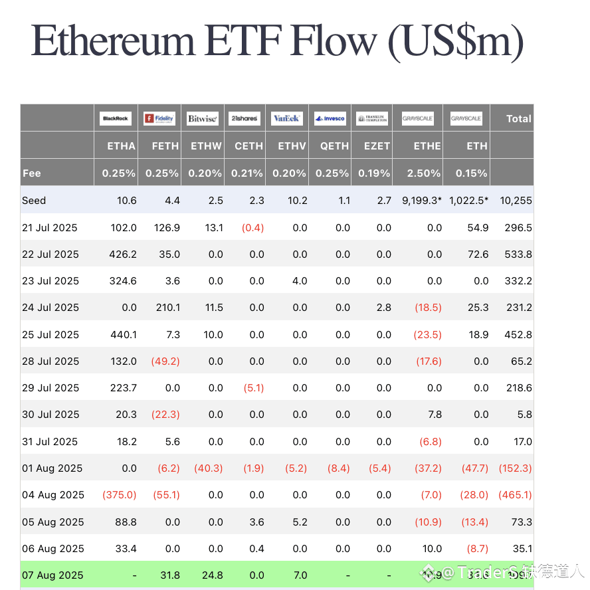Click the Franklin Templeton logo above EZET

tap(371, 119)
